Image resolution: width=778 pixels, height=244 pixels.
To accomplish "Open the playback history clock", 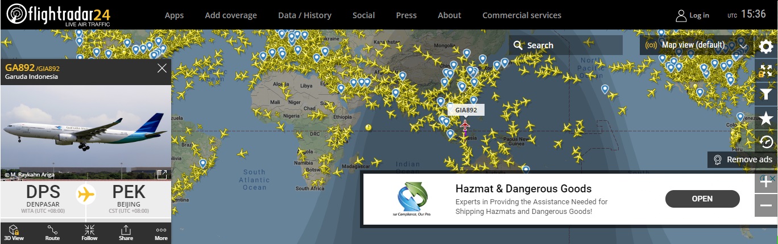I will [766, 142].
